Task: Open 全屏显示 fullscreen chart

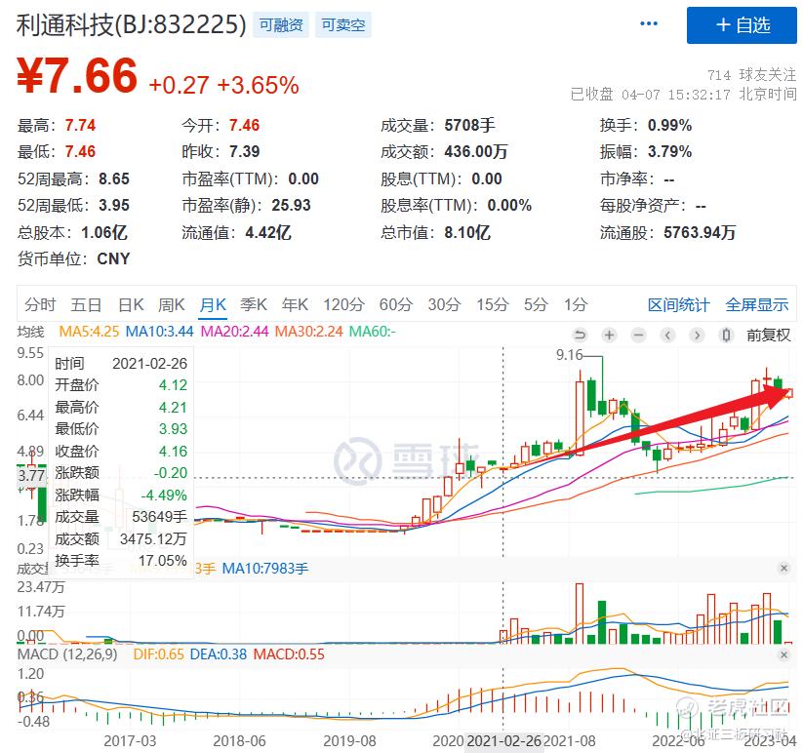Action: pos(756,305)
